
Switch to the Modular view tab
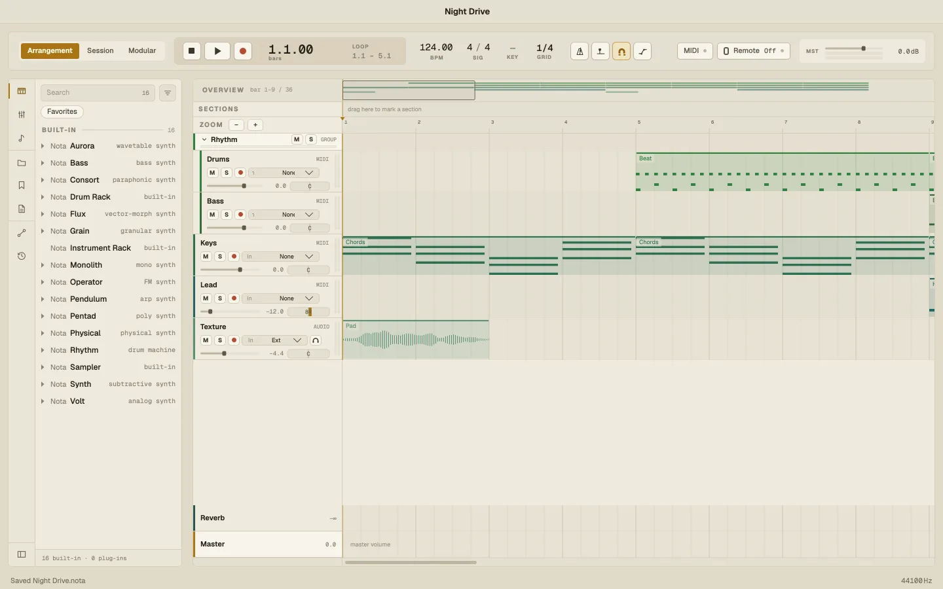[x=142, y=51]
